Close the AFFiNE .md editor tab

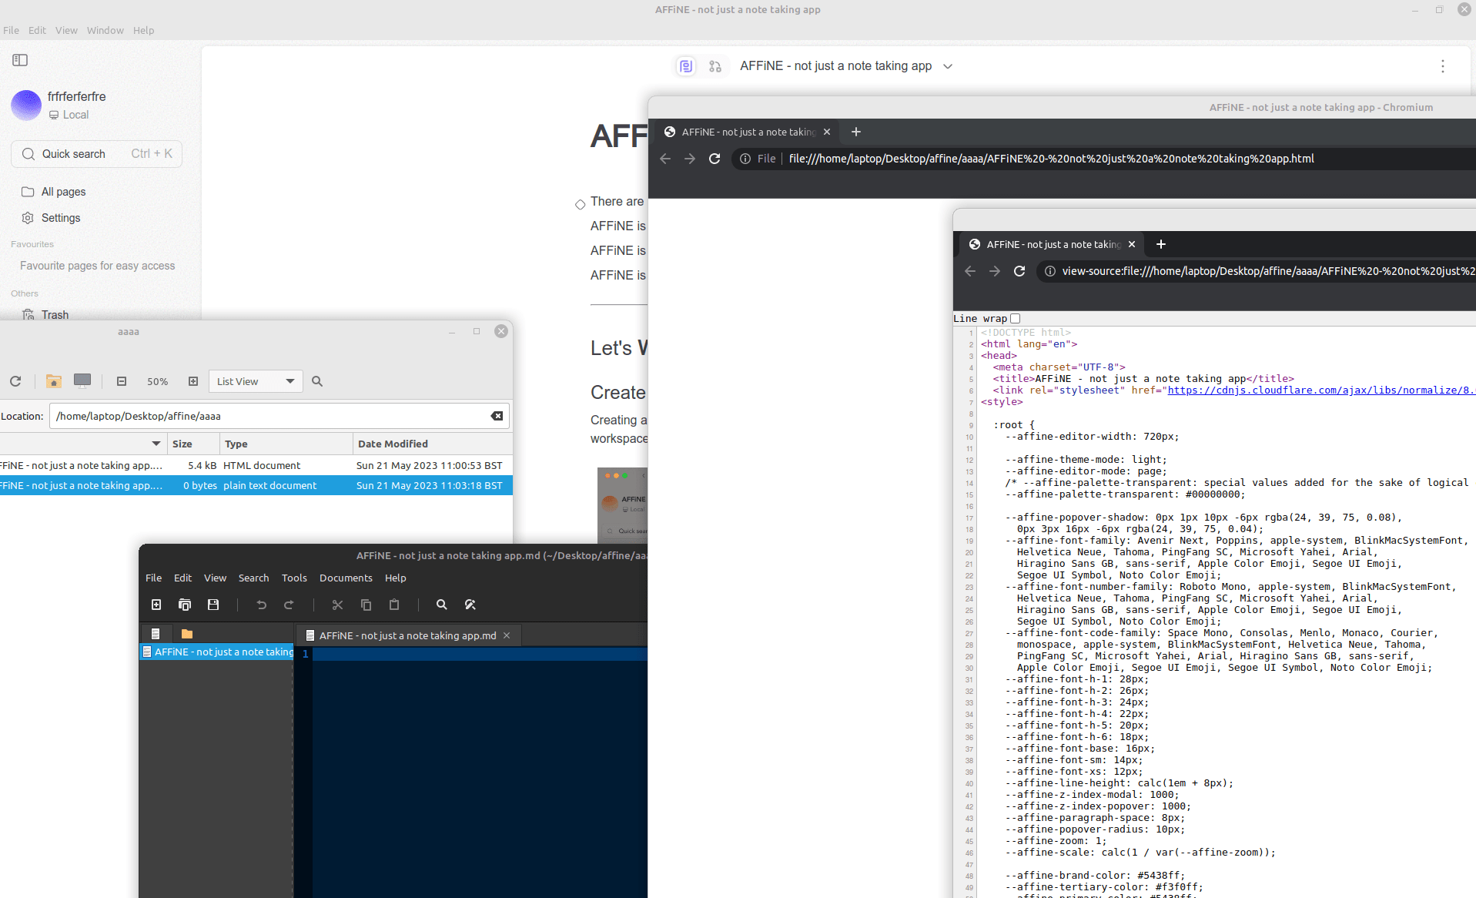click(507, 635)
